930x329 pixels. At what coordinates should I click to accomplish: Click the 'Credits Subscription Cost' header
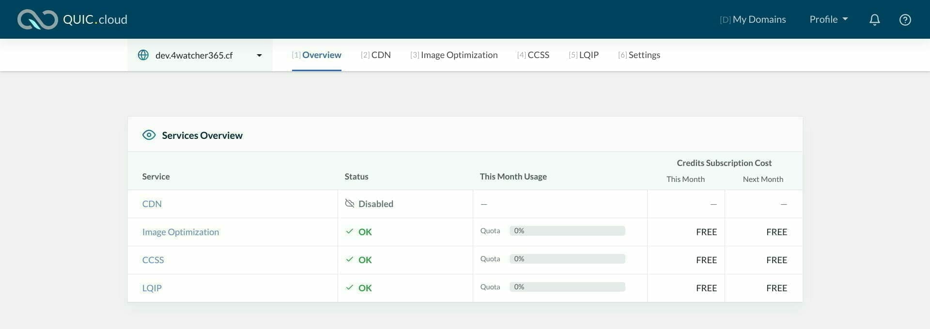tap(724, 163)
